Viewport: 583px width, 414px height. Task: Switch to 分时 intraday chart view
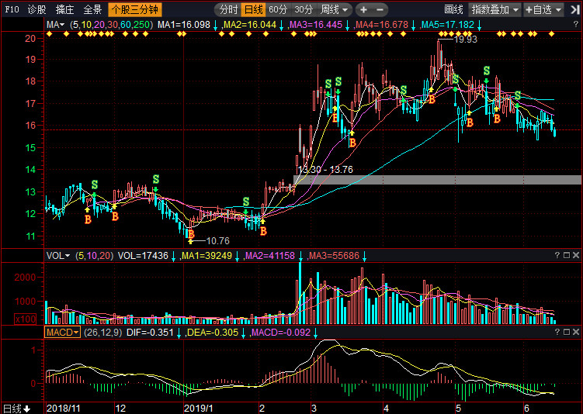tap(228, 10)
